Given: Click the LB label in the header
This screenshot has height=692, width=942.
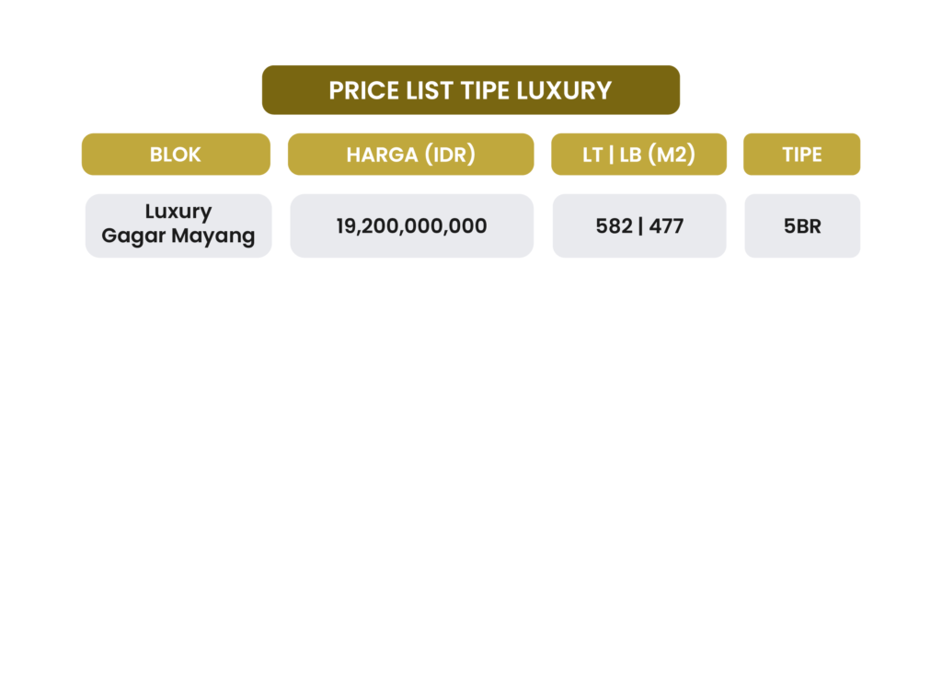Looking at the screenshot, I should (631, 155).
